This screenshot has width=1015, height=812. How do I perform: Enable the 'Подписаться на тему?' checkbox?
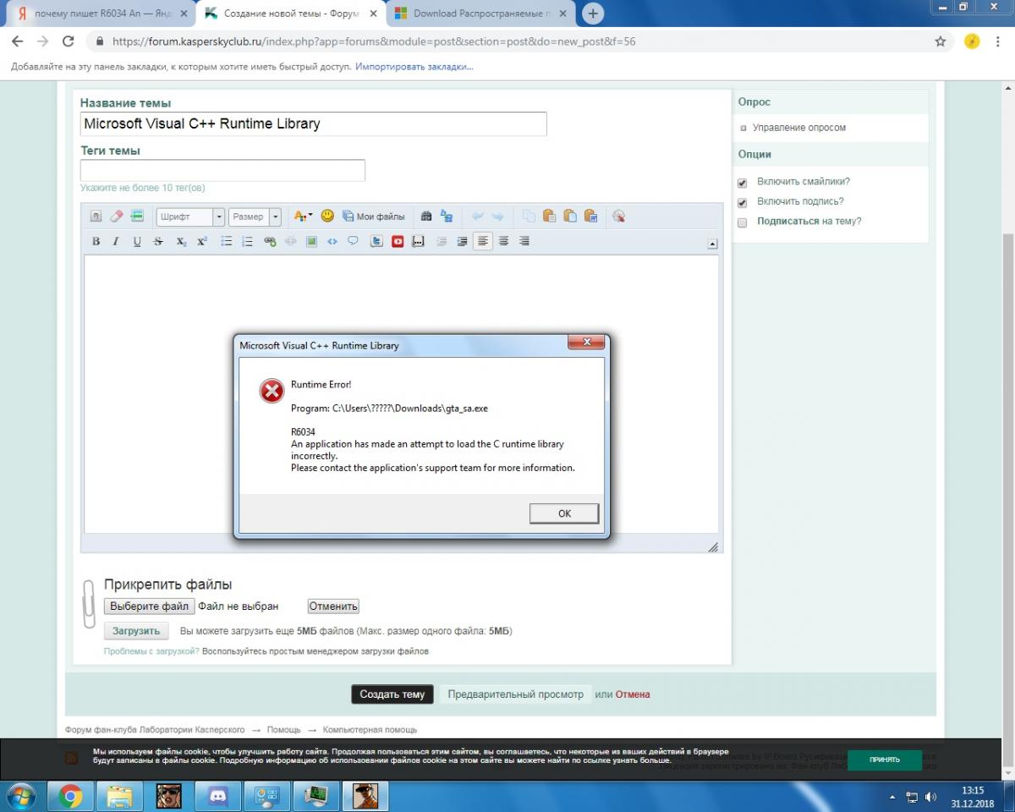[743, 222]
